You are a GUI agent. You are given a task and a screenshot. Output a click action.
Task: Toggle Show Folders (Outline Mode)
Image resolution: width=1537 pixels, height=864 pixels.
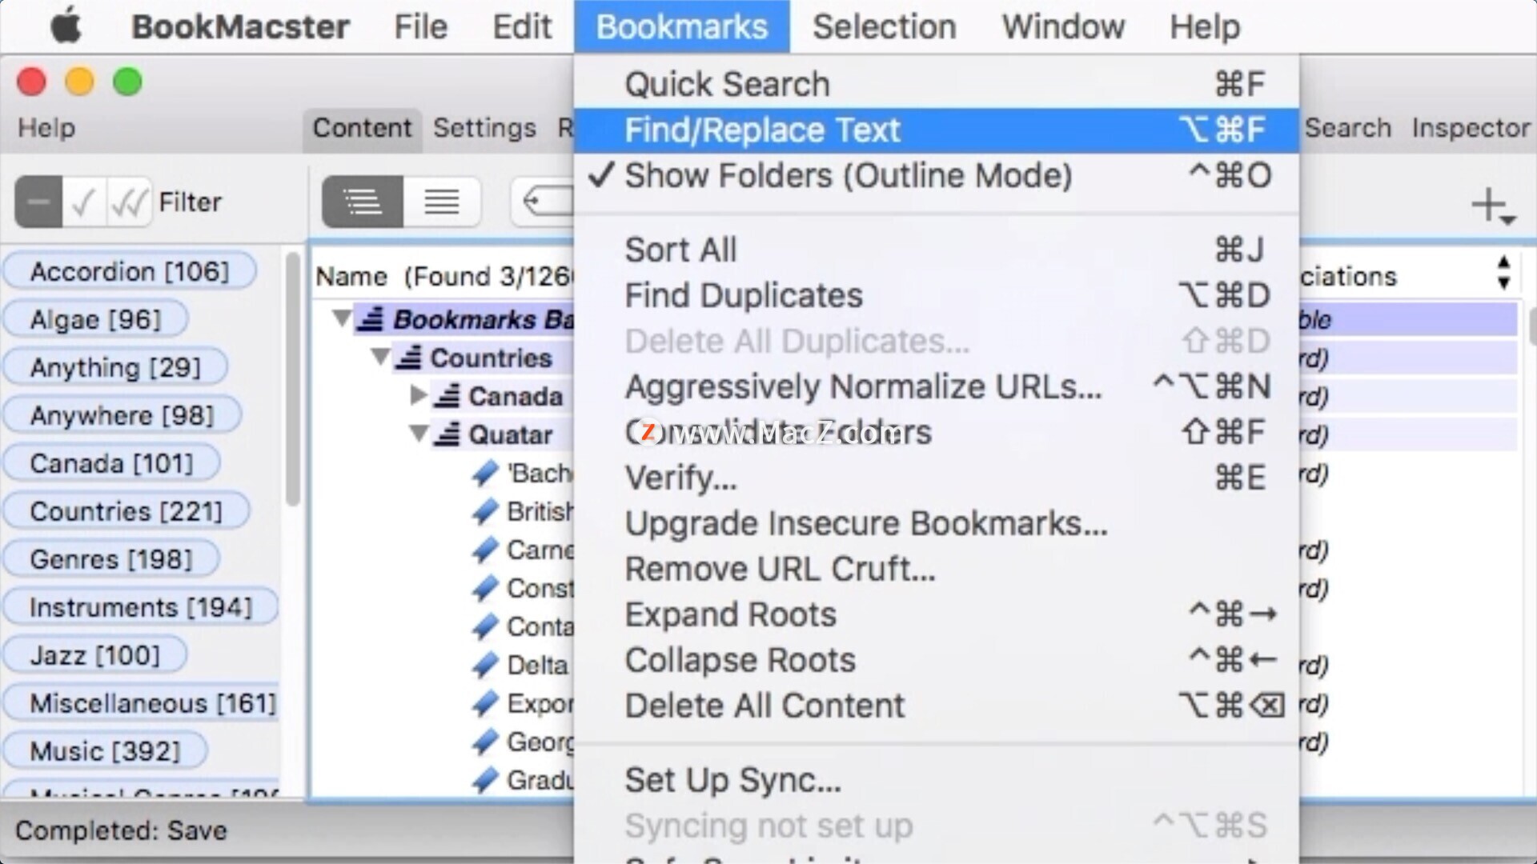pos(937,175)
